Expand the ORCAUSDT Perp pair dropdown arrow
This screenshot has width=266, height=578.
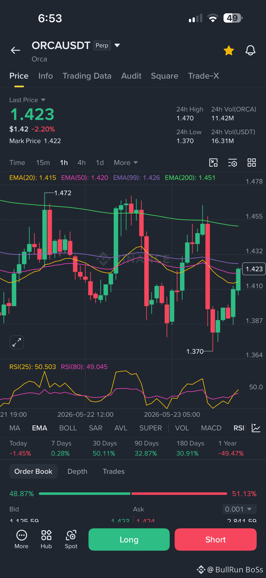(117, 45)
